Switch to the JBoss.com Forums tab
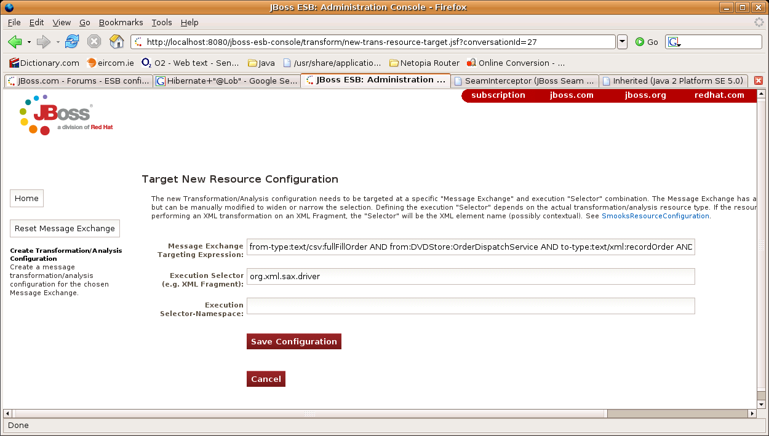The width and height of the screenshot is (769, 436). pyautogui.click(x=78, y=81)
